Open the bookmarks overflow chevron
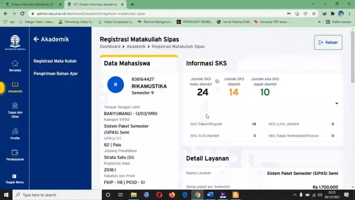The width and height of the screenshot is (355, 200). (x=319, y=22)
